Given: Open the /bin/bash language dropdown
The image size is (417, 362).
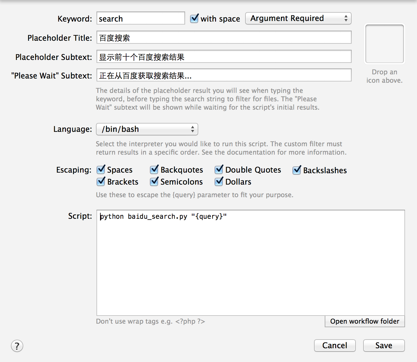Looking at the screenshot, I should click(x=147, y=129).
